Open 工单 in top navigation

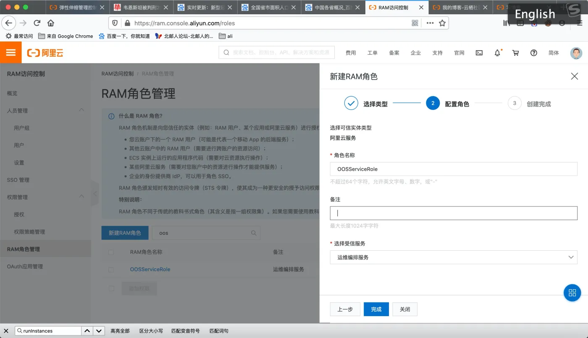click(373, 53)
